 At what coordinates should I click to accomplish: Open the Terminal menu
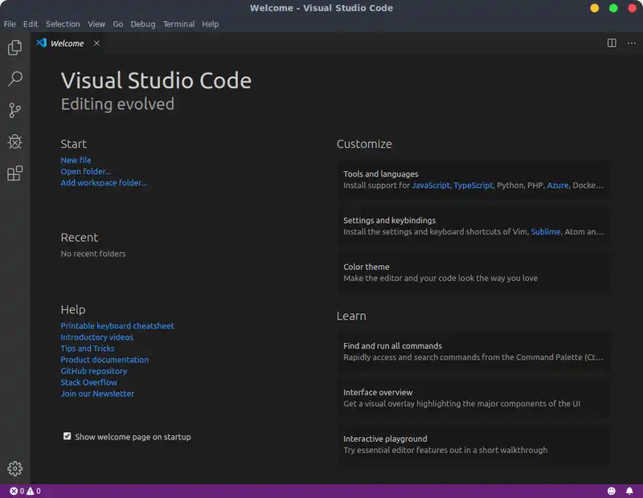click(178, 24)
